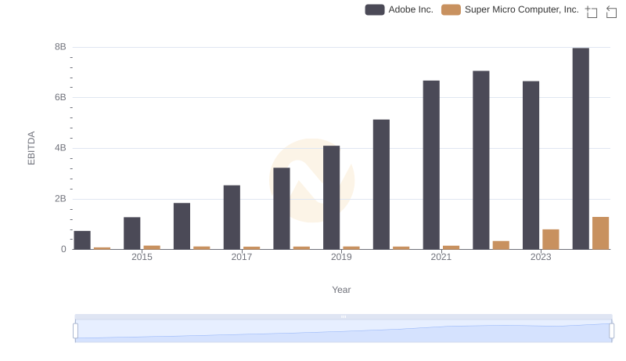
Task: Toggle Super Micro Computer, Inc. legend entry
Action: pyautogui.click(x=510, y=9)
